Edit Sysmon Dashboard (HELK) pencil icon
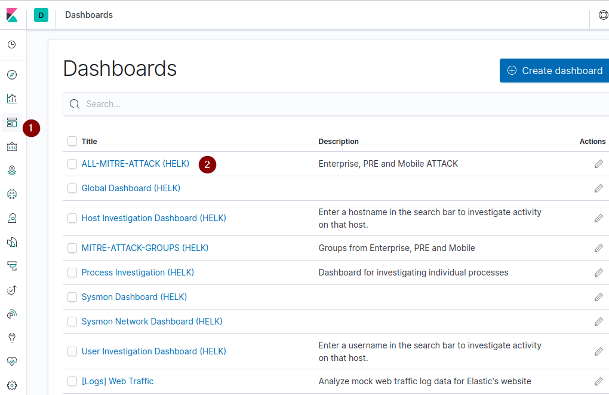609x395 pixels. pyautogui.click(x=598, y=297)
